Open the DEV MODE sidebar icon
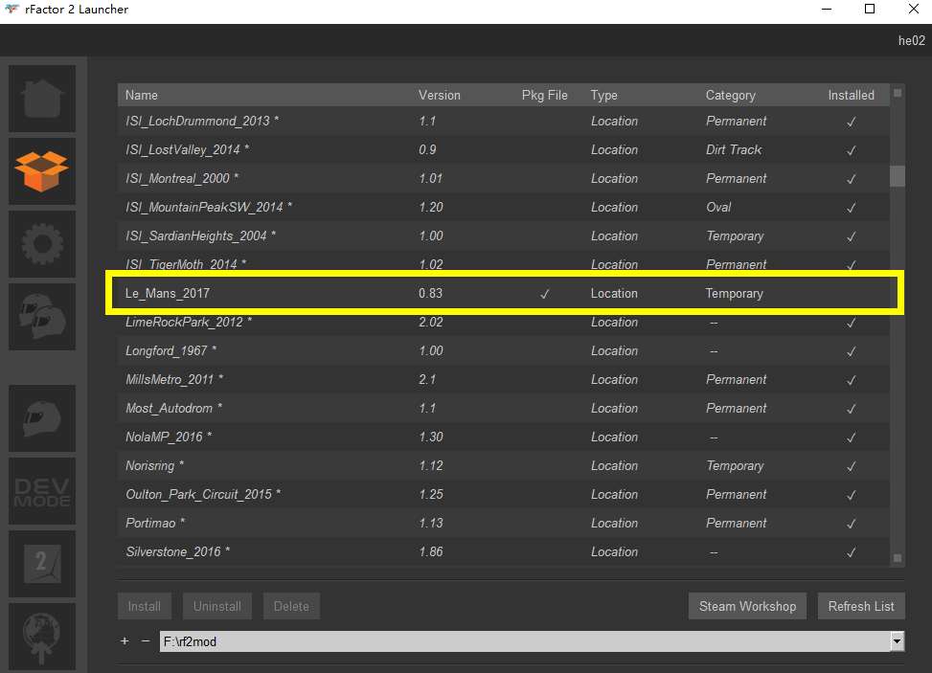The width and height of the screenshot is (932, 673). (42, 491)
